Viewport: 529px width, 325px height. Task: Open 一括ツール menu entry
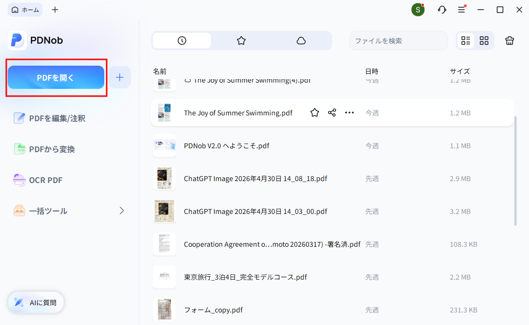(x=41, y=211)
